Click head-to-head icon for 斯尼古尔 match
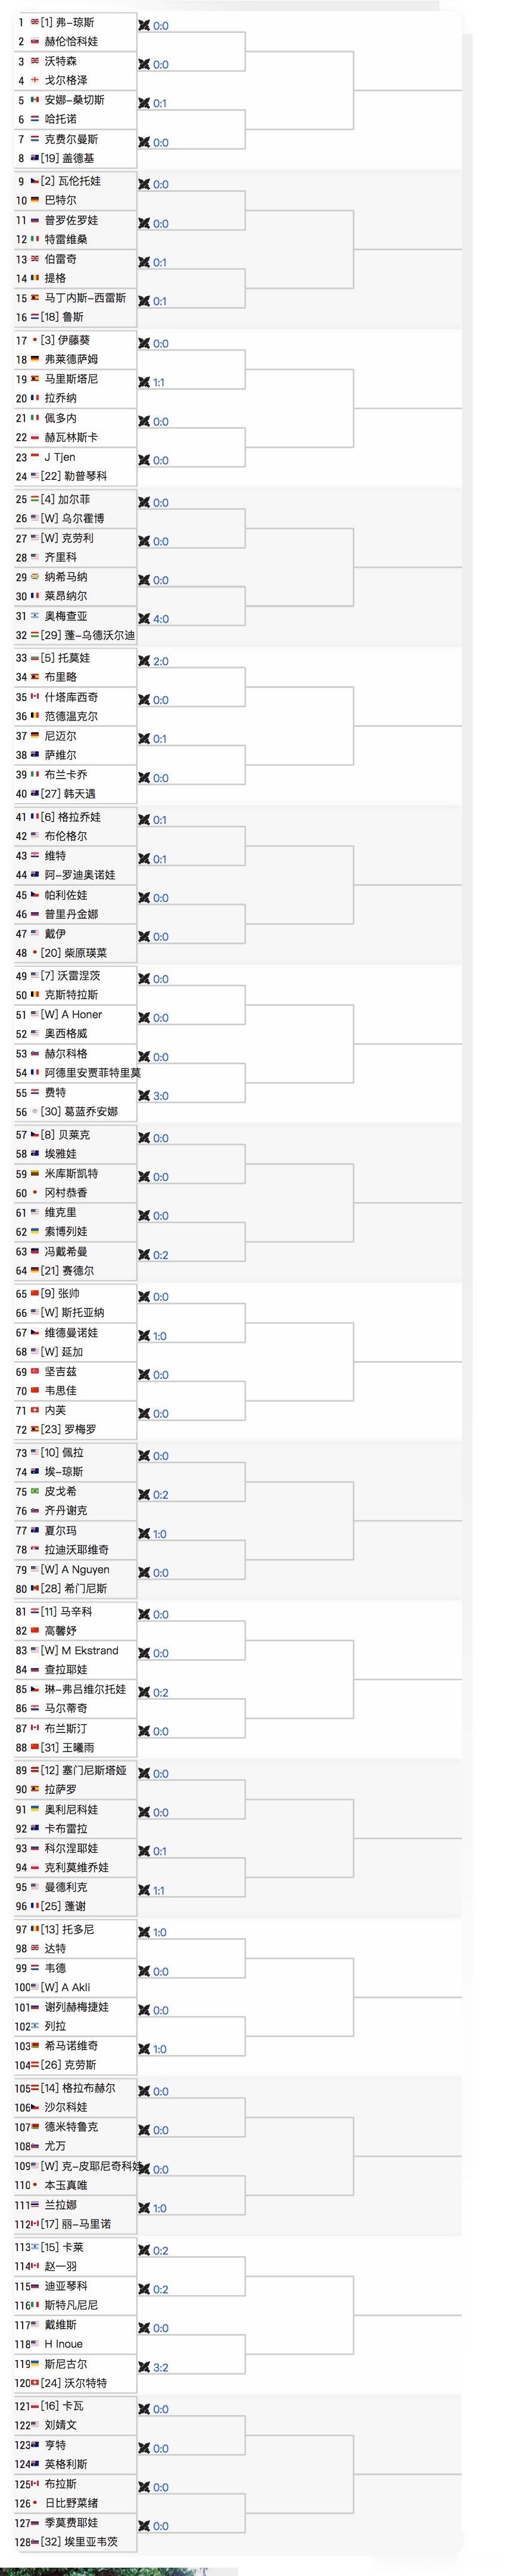This screenshot has height=2576, width=506. click(145, 2368)
